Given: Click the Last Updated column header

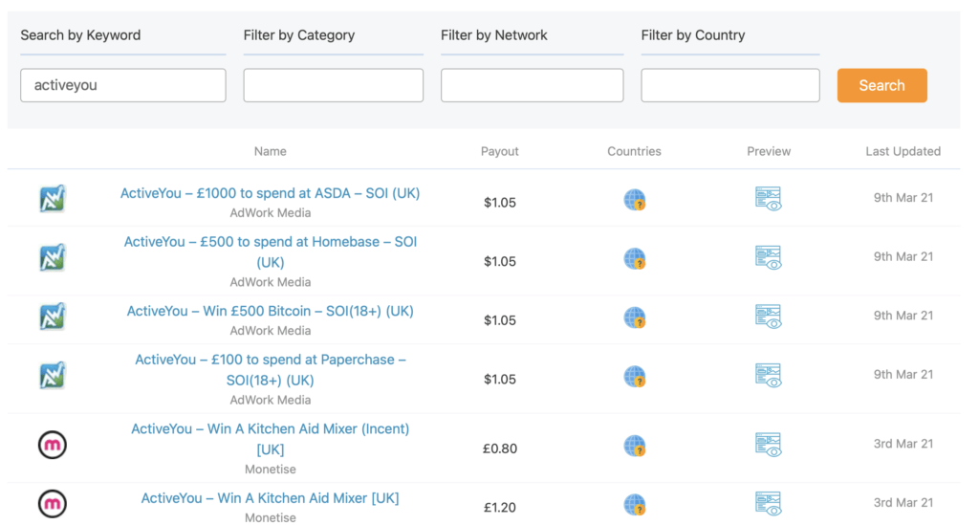Looking at the screenshot, I should click(903, 151).
